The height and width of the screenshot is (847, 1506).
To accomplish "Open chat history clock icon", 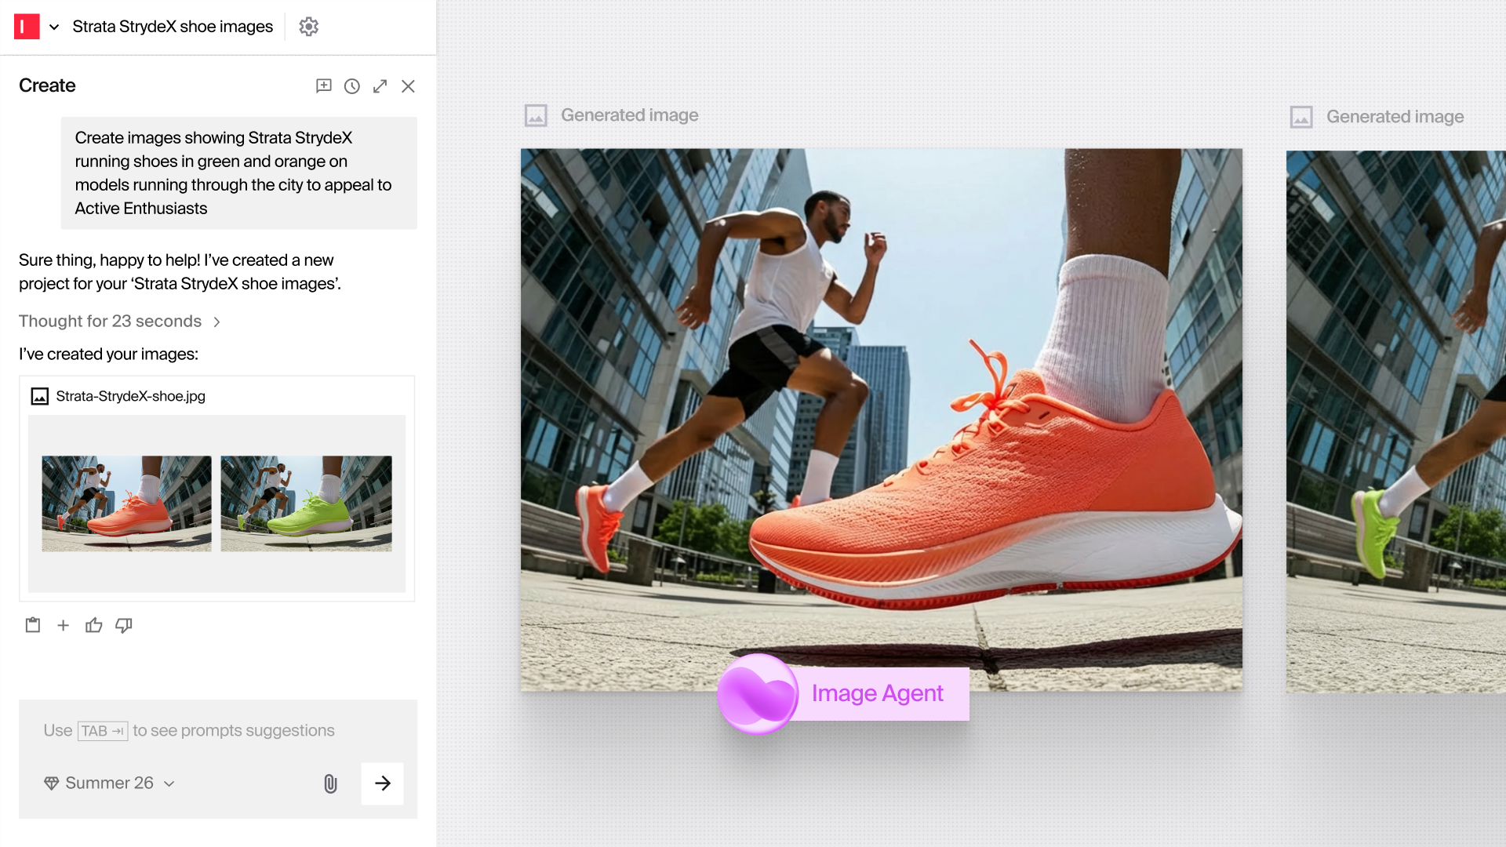I will click(352, 86).
